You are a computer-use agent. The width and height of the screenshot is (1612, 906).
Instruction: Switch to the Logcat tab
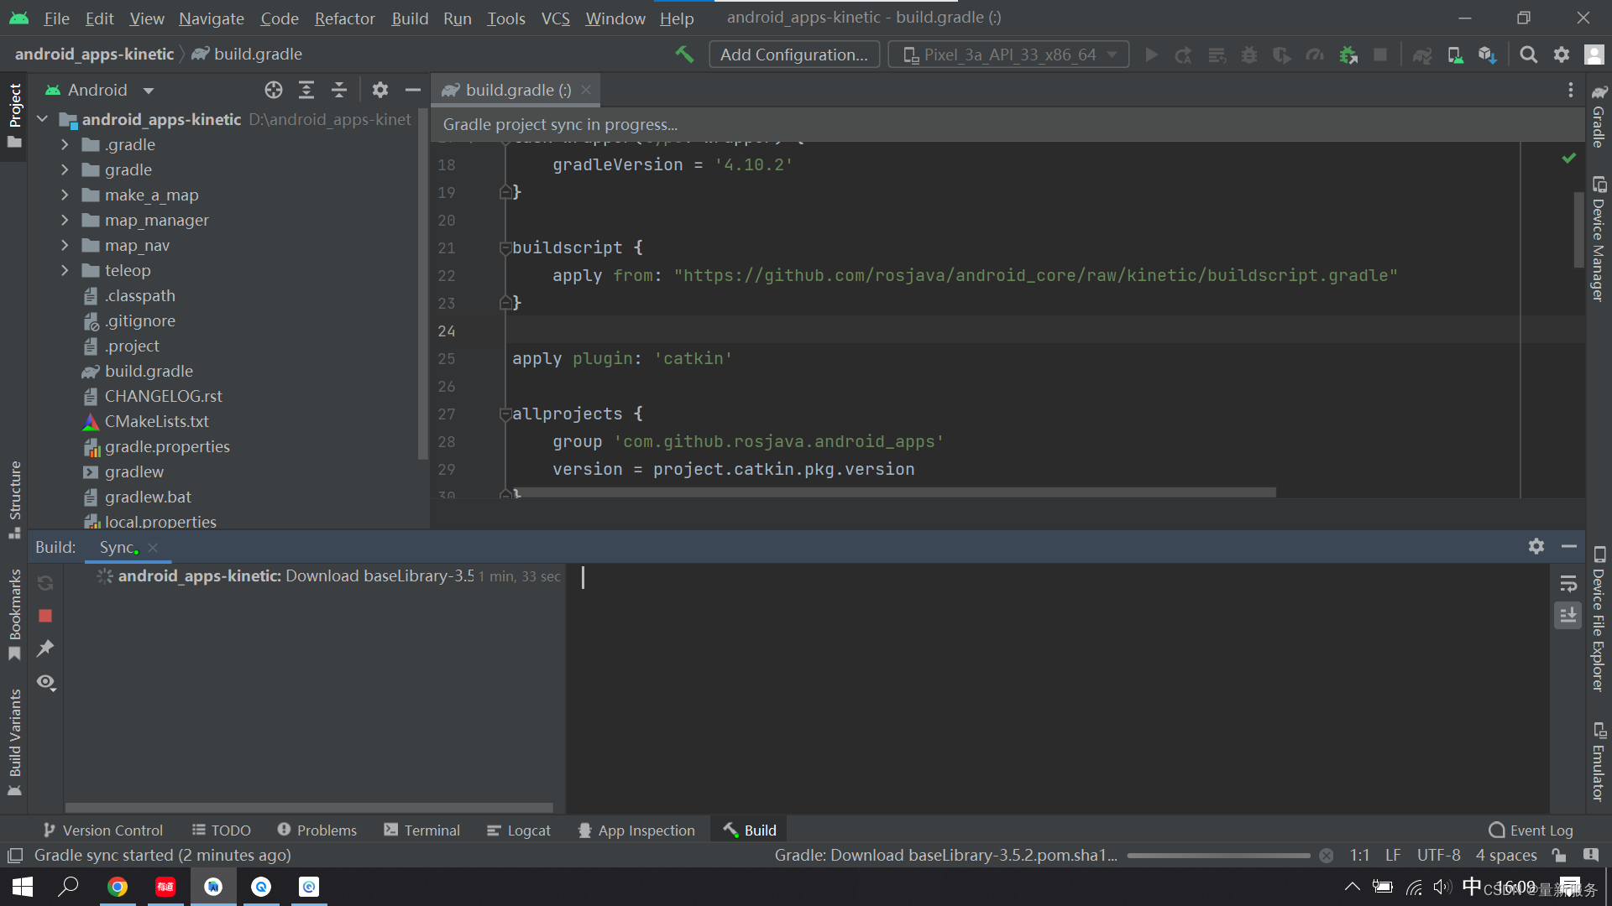pos(518,830)
